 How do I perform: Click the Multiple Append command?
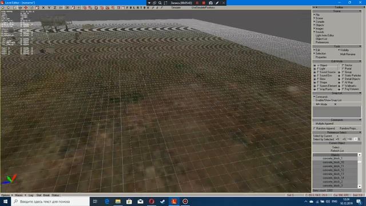[324, 124]
